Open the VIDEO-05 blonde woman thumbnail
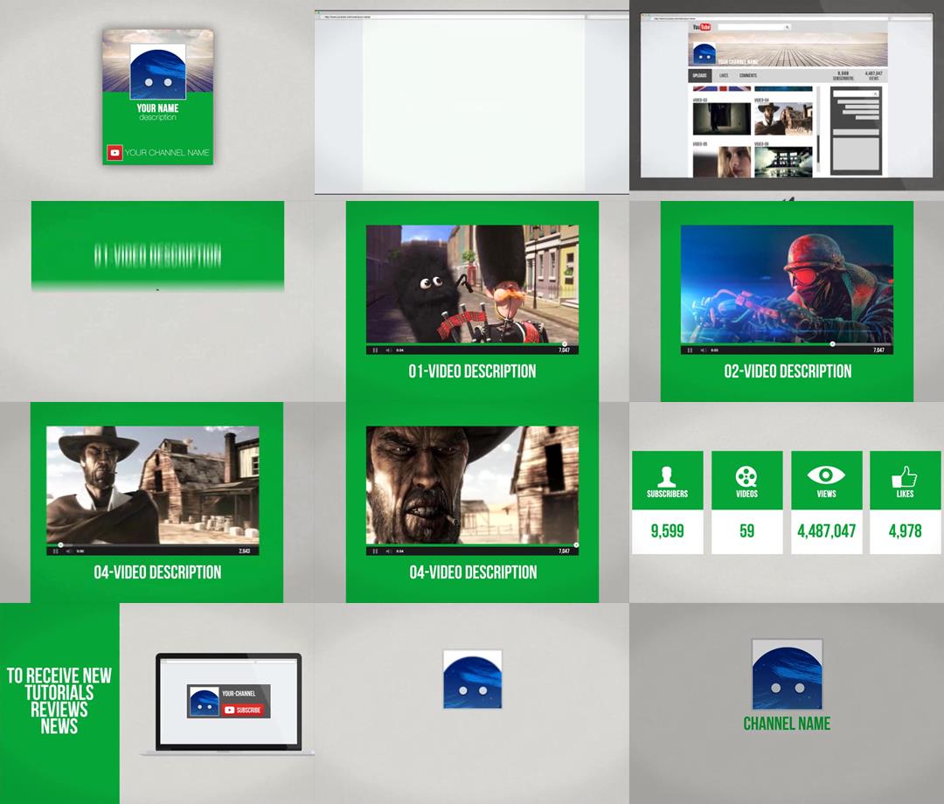944x804 pixels. pyautogui.click(x=722, y=162)
